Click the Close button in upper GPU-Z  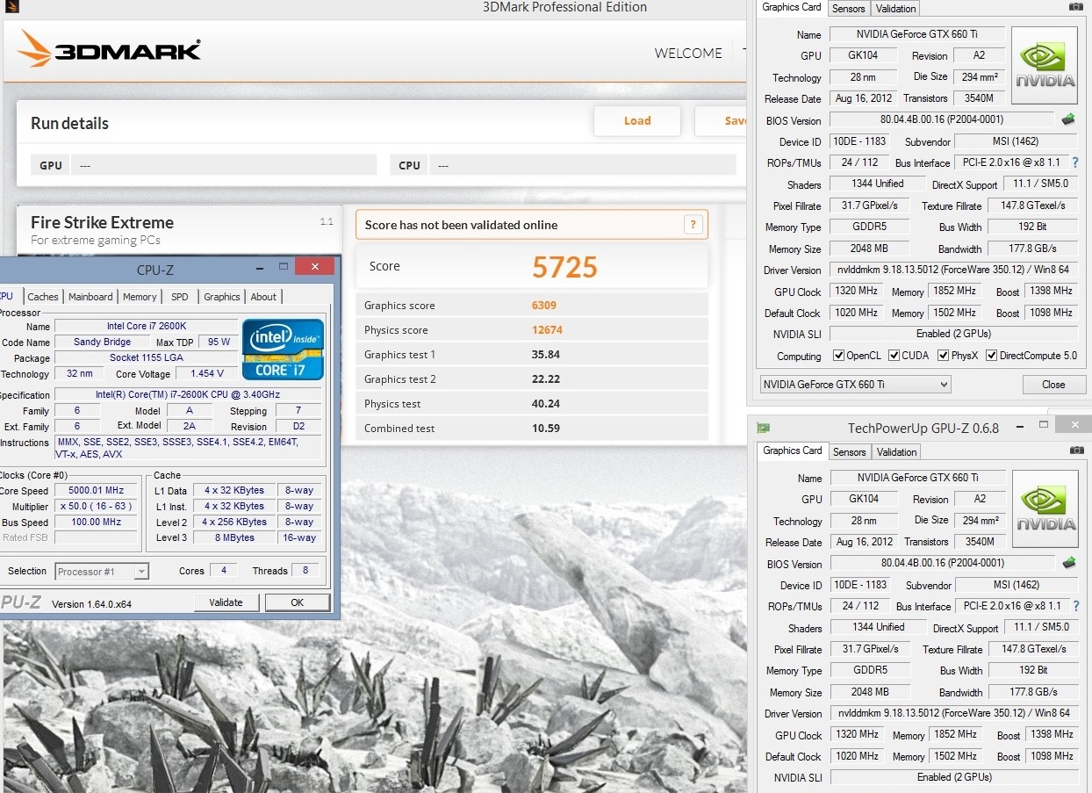[1053, 385]
